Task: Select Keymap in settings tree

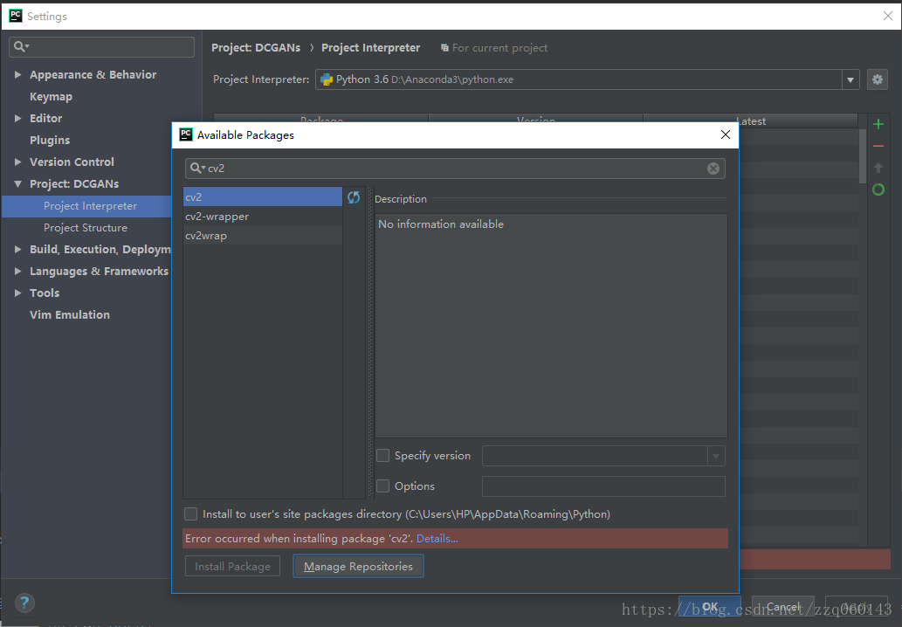Action: coord(52,97)
